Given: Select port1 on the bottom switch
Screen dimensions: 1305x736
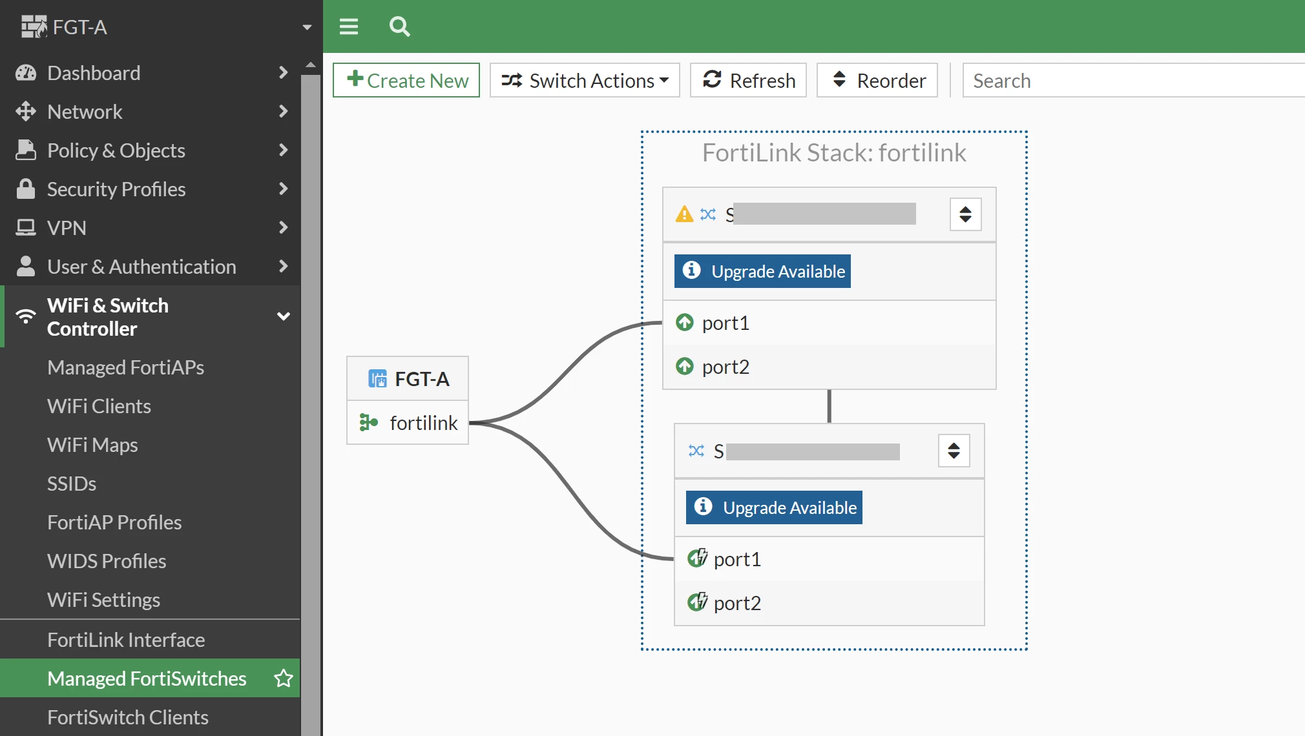Looking at the screenshot, I should (x=830, y=558).
